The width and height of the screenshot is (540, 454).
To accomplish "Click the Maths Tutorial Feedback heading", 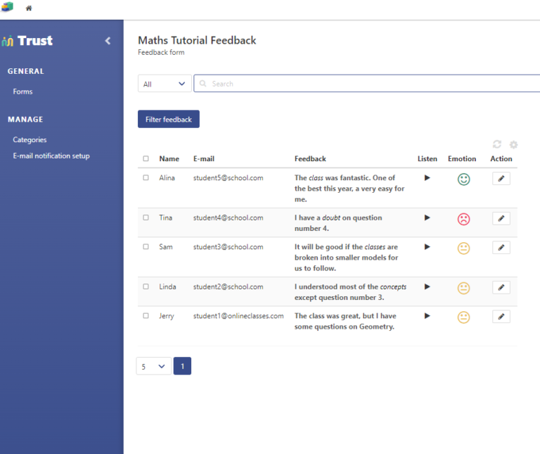I will coord(197,40).
